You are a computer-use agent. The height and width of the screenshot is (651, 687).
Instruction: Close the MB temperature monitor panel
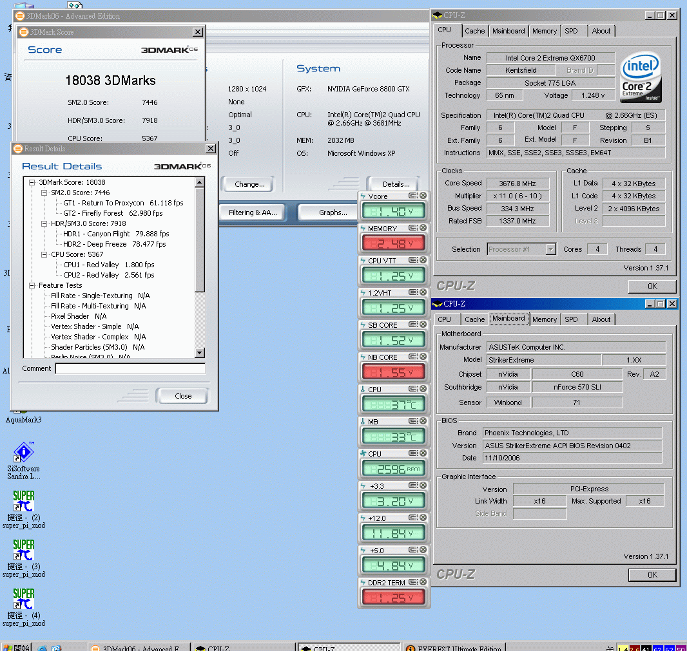coord(423,420)
